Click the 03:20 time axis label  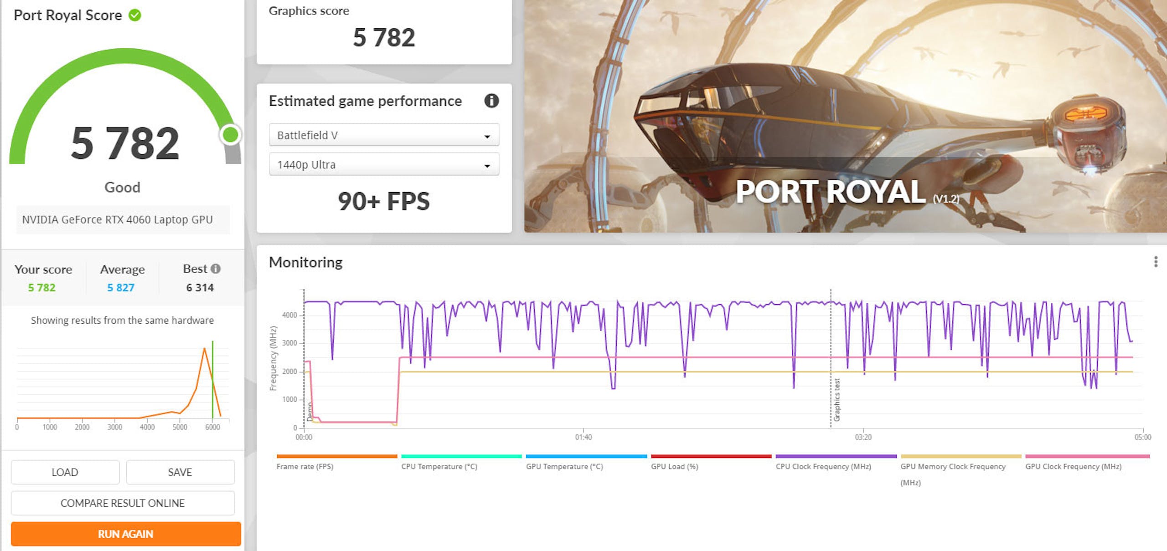tap(863, 437)
